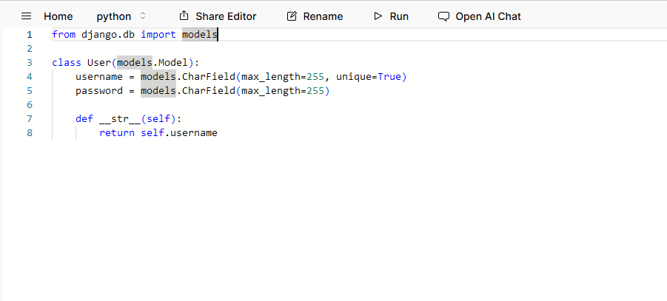The image size is (667, 301).
Task: Click the Rename label
Action: 323,16
